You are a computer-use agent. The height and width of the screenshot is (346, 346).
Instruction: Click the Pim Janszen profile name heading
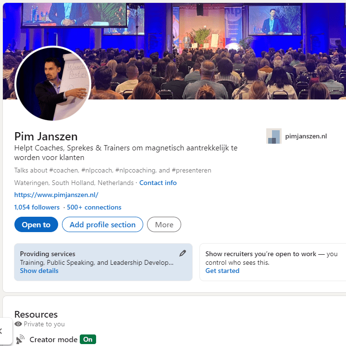point(46,136)
